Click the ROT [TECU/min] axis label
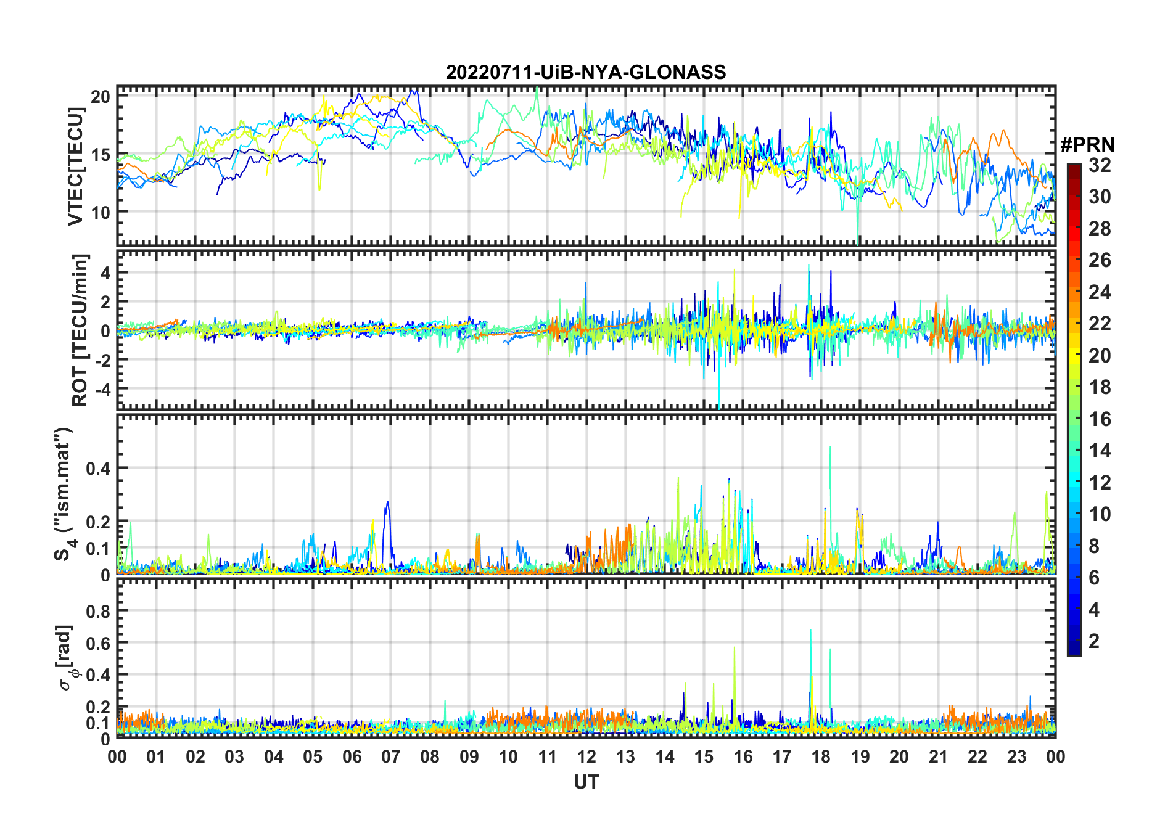This screenshot has height=820, width=1173. (80, 330)
